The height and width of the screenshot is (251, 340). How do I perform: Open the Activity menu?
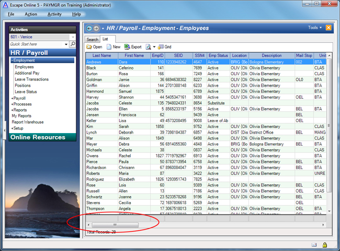pos(54,14)
